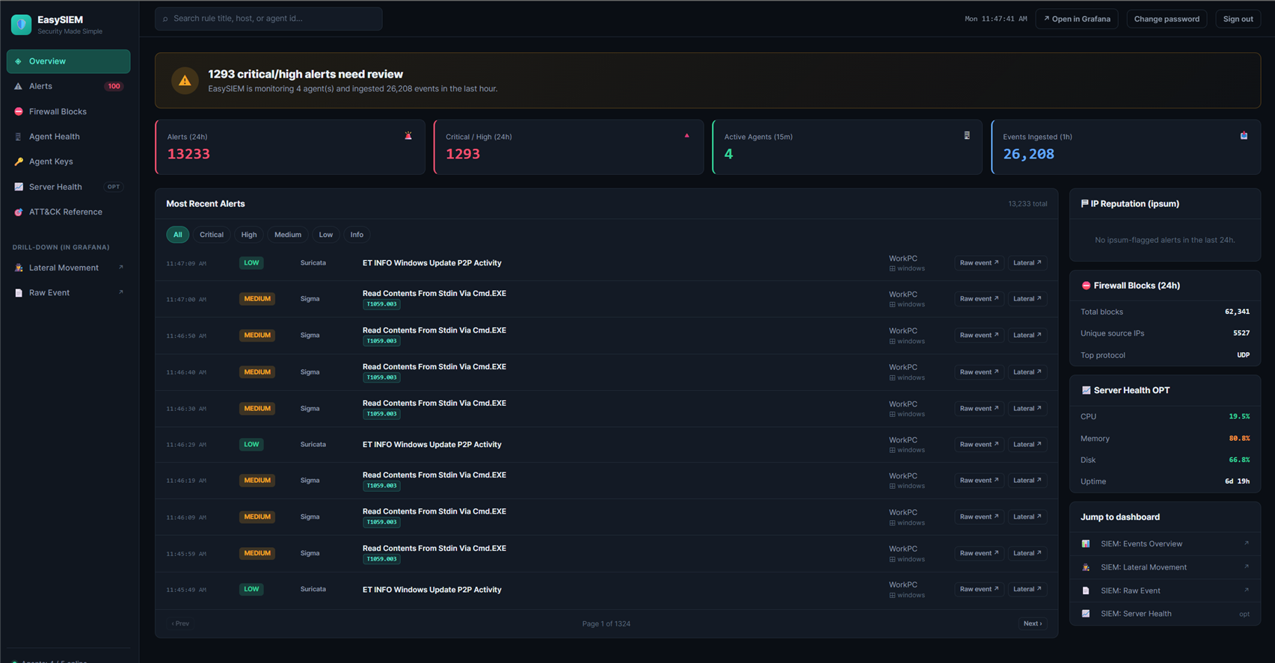Click the ATT&CK Reference target icon
This screenshot has width=1275, height=663.
click(18, 212)
